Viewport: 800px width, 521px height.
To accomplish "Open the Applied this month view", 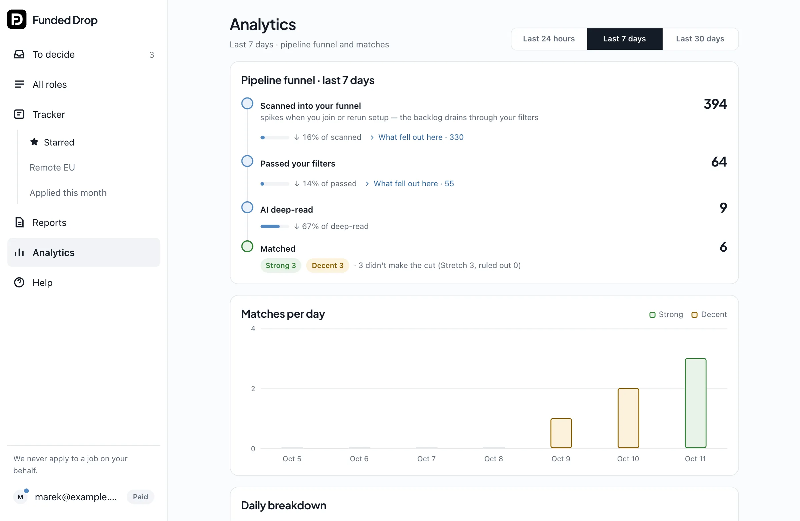I will point(68,192).
